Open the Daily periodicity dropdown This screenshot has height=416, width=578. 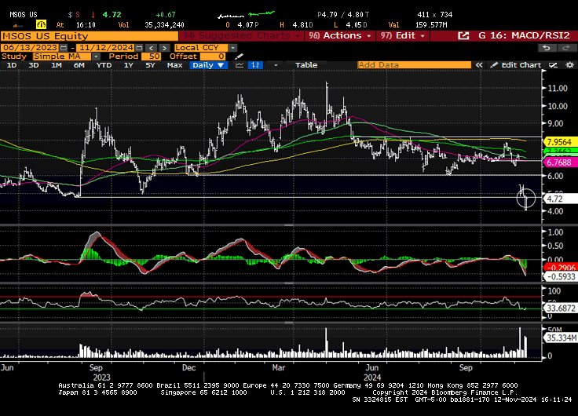209,65
